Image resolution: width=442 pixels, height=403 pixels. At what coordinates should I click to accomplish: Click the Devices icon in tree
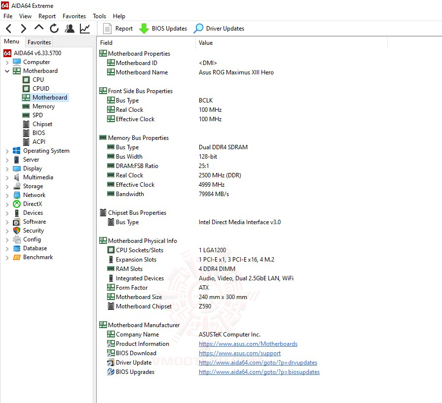click(17, 213)
